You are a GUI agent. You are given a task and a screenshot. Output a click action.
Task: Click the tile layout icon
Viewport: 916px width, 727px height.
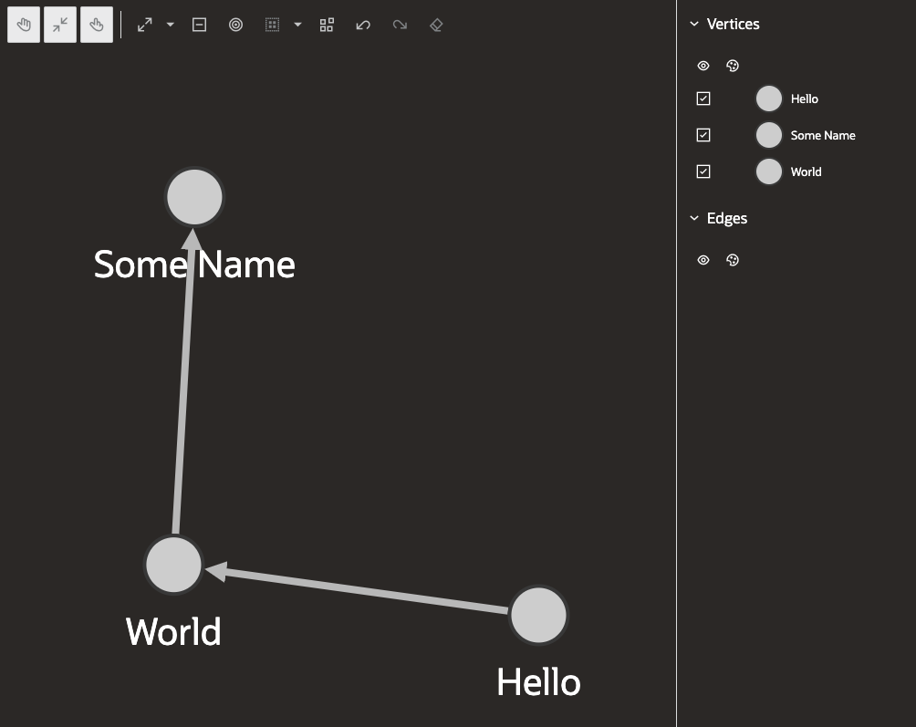[x=327, y=25]
